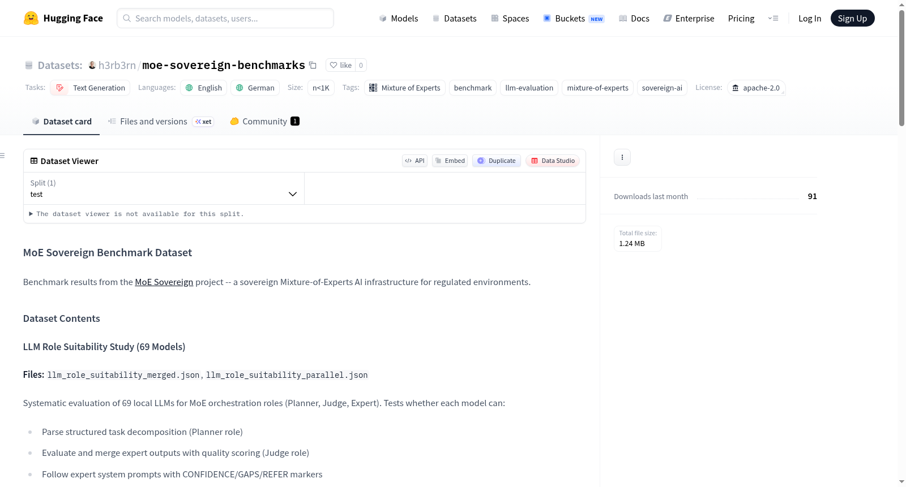Click the Datasets: breadcrumb label
This screenshot has height=487, width=906.
click(x=60, y=65)
